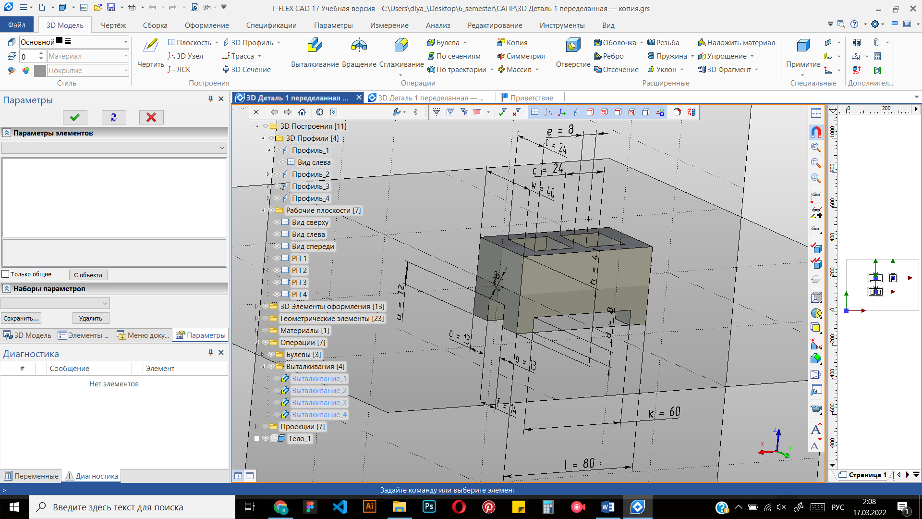The width and height of the screenshot is (922, 519).
Task: Click the Удалить button
Action: (x=91, y=318)
